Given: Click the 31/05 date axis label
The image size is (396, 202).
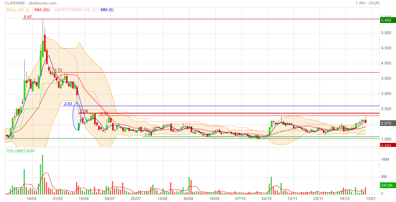Looking at the screenshot, I should tap(58, 199).
